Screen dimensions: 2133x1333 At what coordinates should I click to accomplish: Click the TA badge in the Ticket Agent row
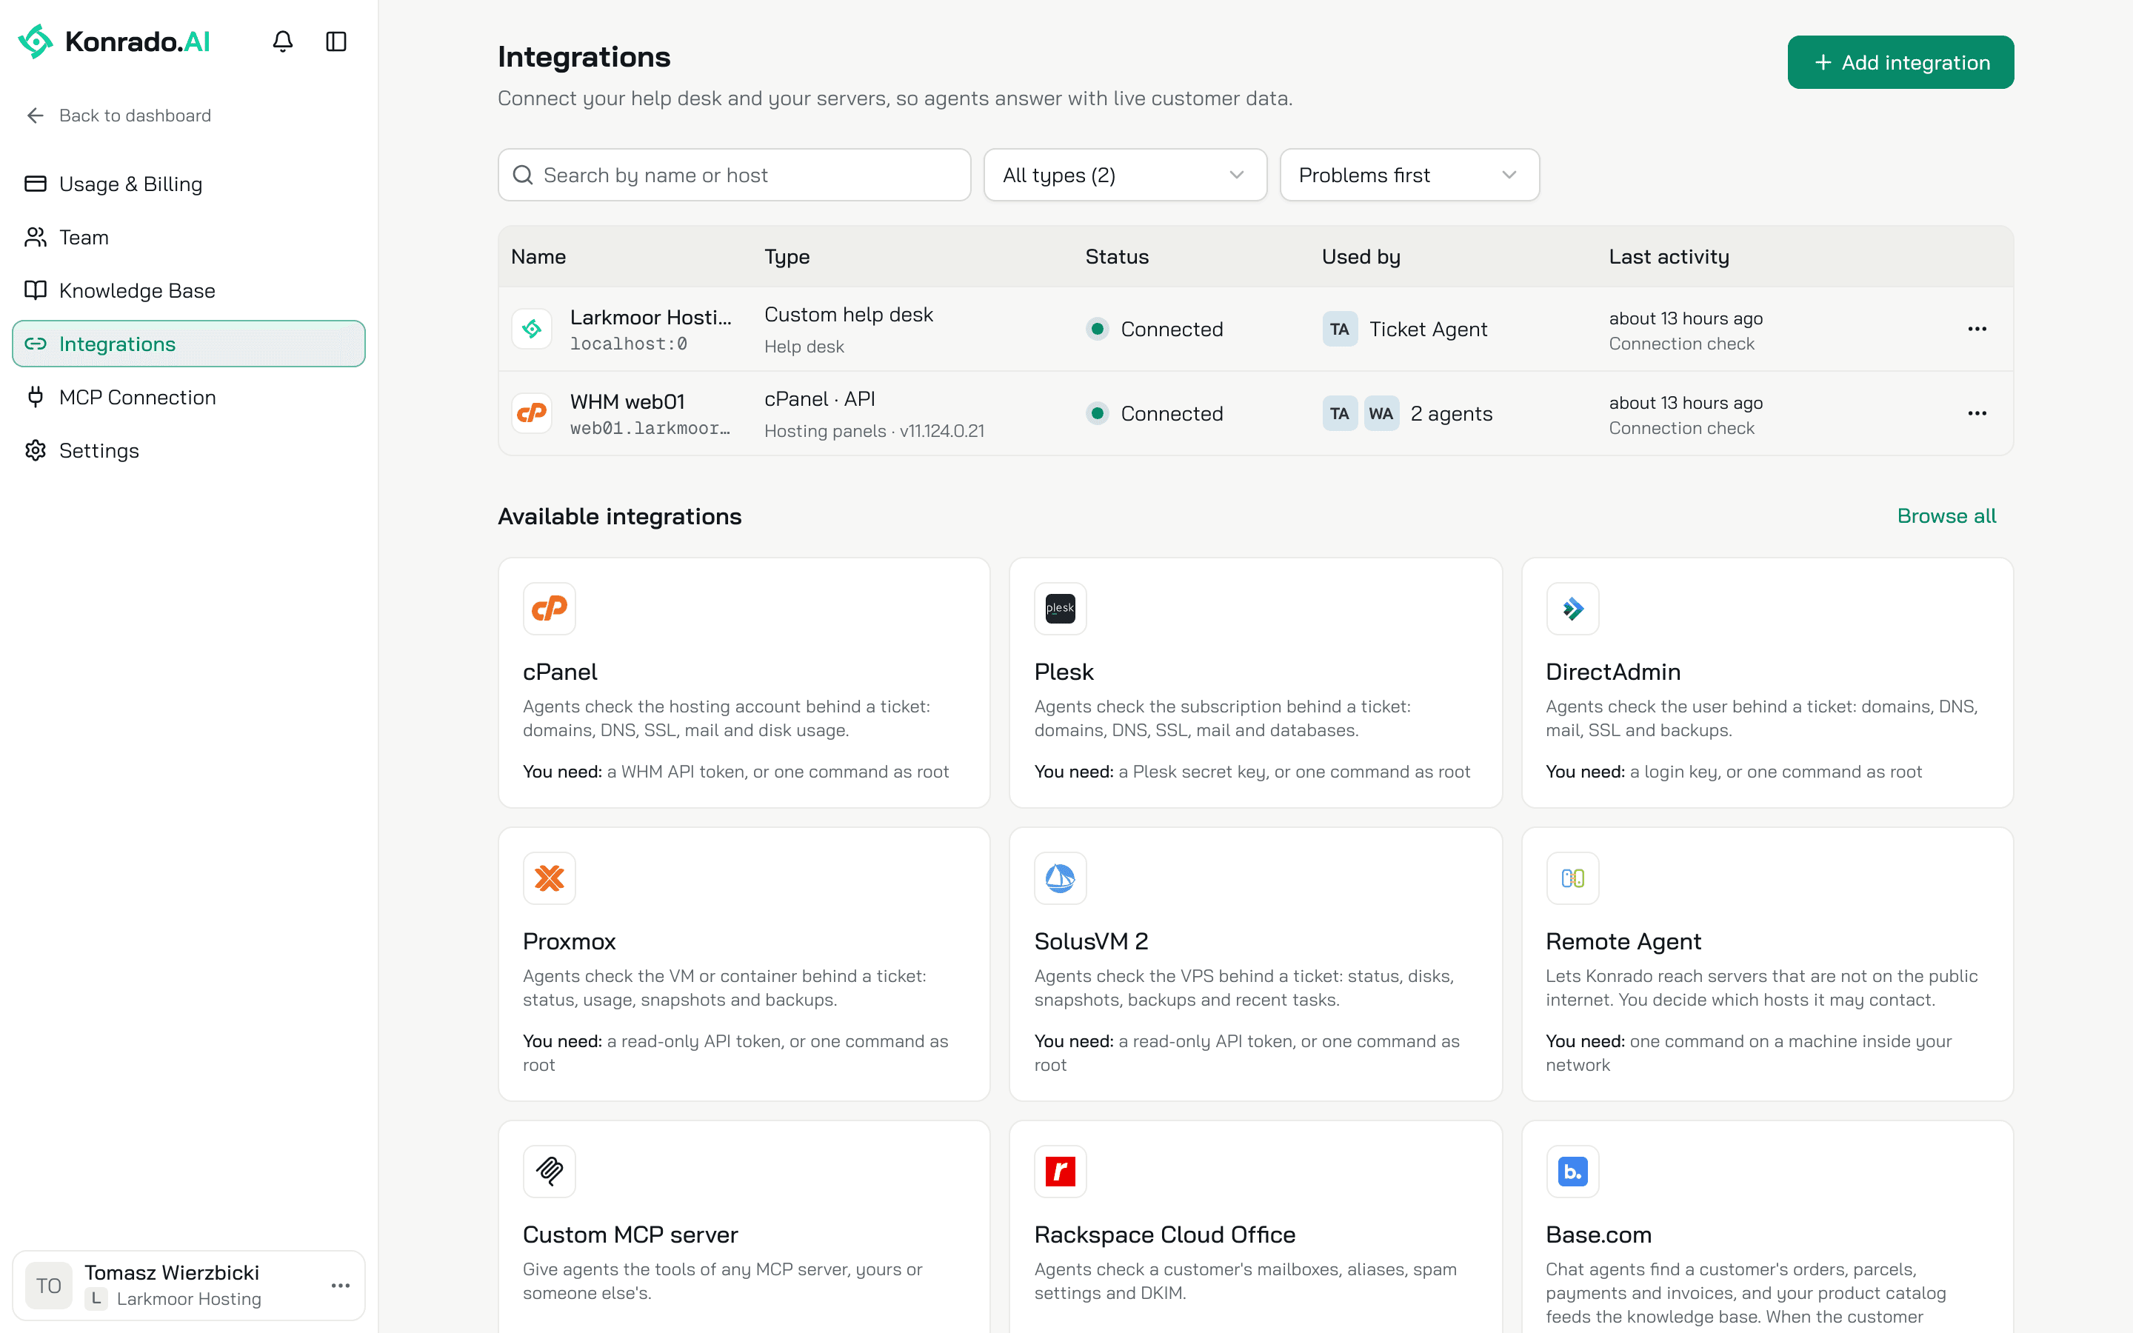(x=1340, y=329)
